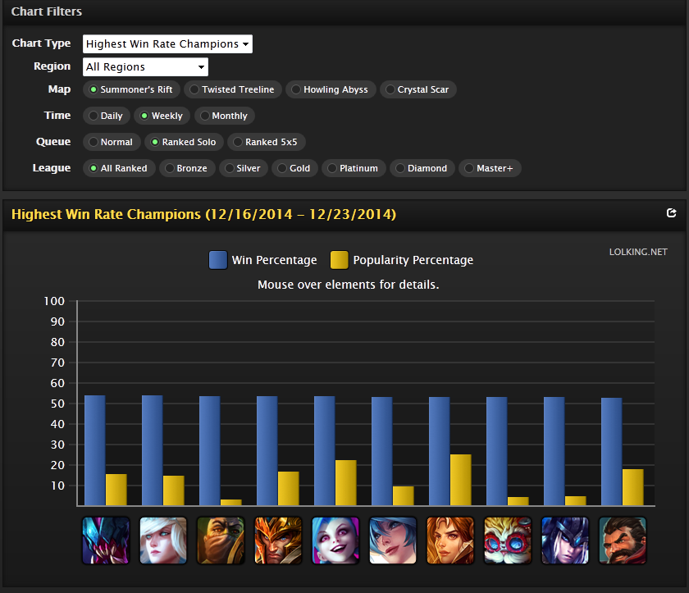Select the Summoner's Rift map option
689x593 pixels.
point(131,89)
